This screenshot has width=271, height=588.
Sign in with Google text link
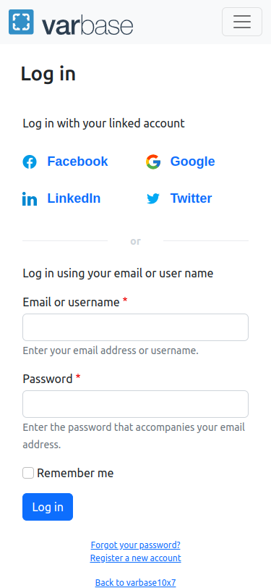click(192, 161)
